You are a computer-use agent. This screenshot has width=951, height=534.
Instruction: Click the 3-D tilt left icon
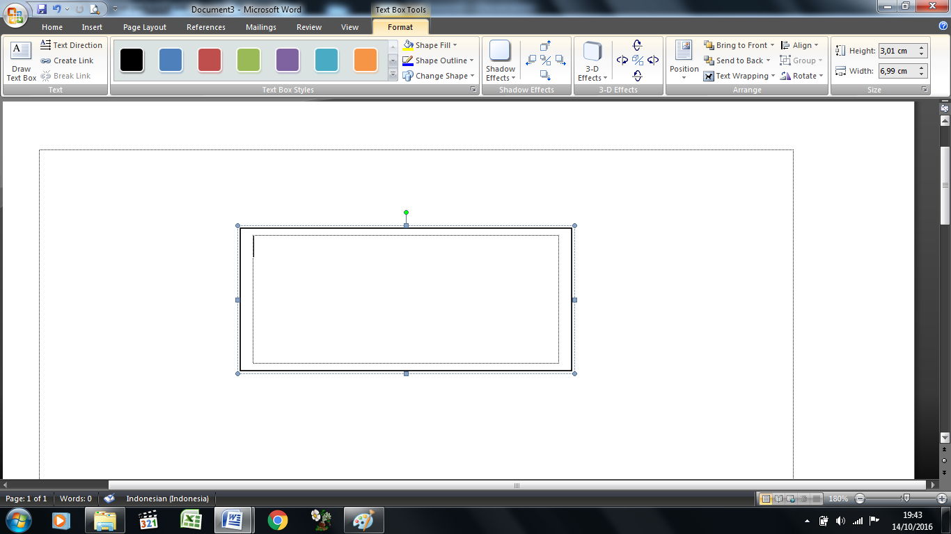point(622,60)
